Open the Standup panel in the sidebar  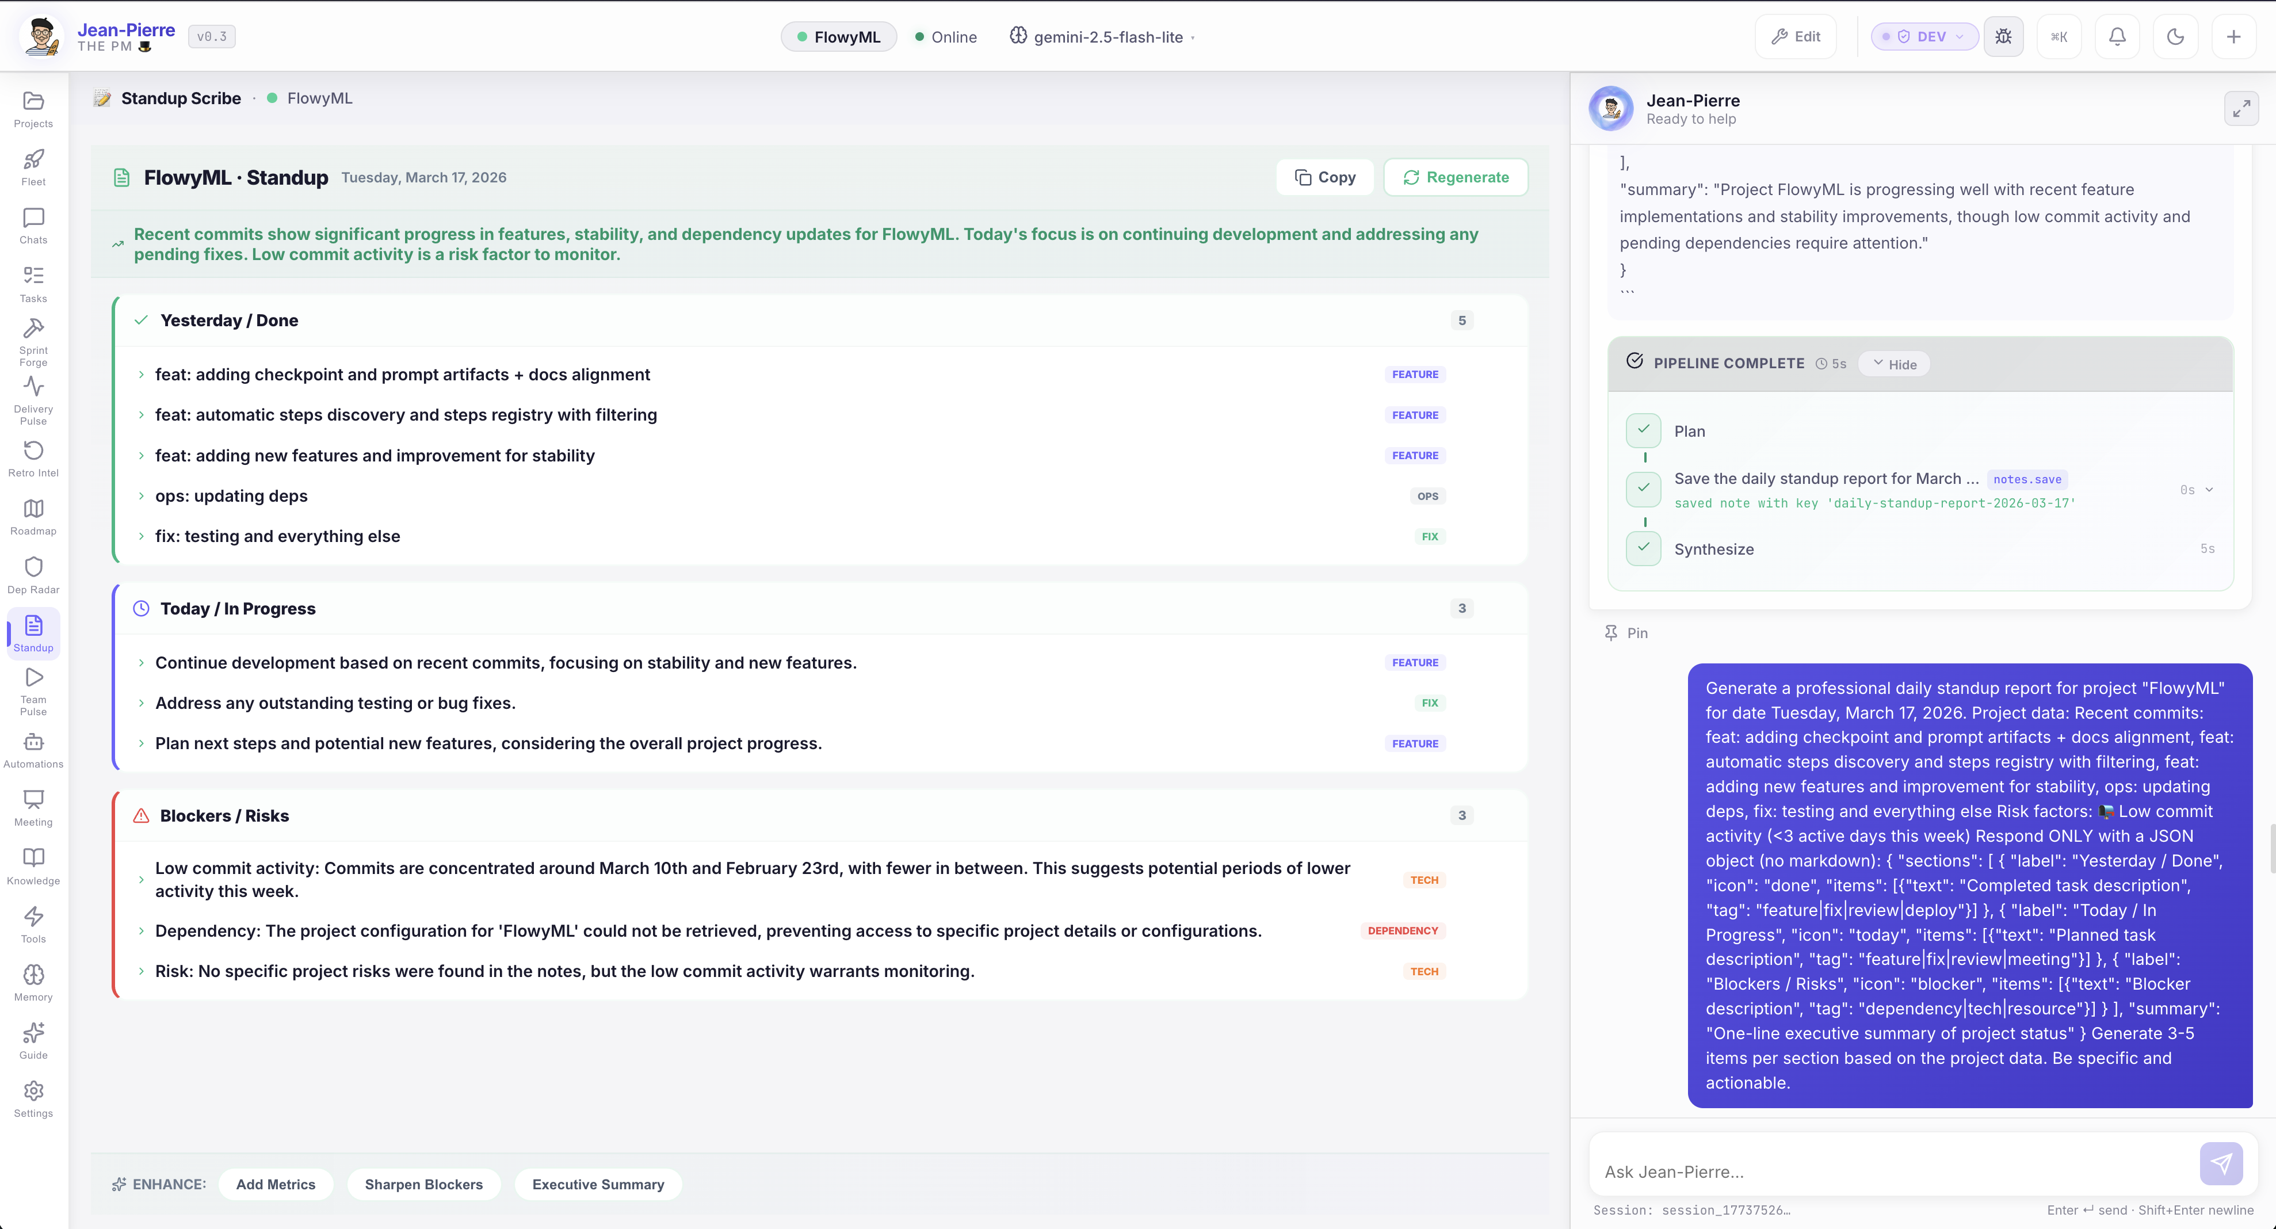point(33,632)
